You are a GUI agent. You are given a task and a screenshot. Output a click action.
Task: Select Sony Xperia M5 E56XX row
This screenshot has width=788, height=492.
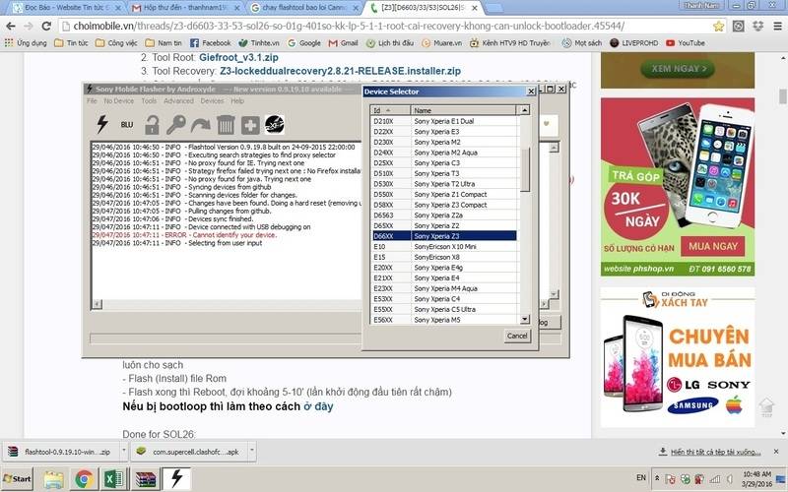pos(444,320)
